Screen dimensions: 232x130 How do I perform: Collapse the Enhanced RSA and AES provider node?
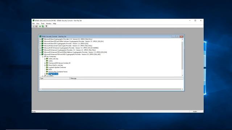pos(40,55)
